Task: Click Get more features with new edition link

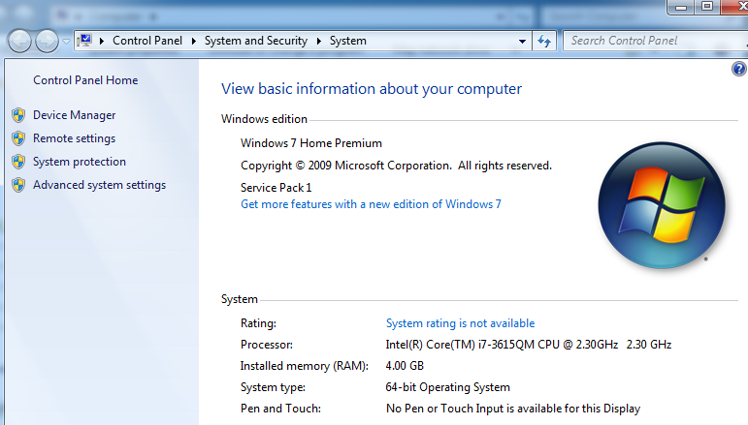Action: click(371, 204)
